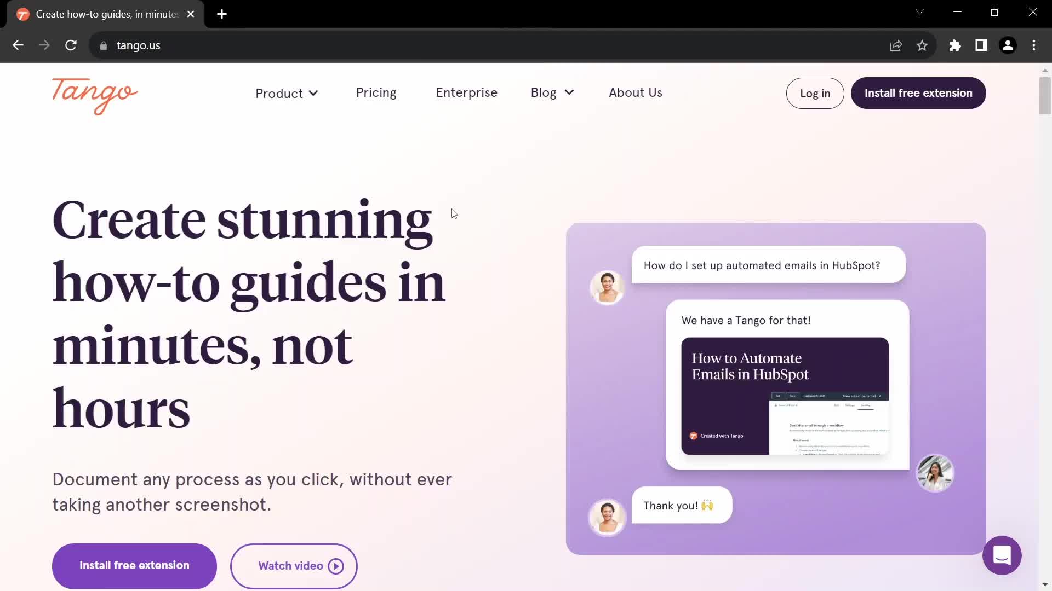Click the browser extensions puzzle icon
Image resolution: width=1052 pixels, height=591 pixels.
pos(954,45)
